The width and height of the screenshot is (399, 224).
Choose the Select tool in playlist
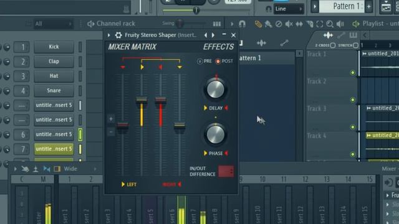(x=320, y=24)
